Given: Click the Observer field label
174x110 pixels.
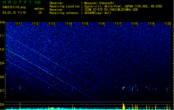Looking at the screenshot, I should (56, 3).
